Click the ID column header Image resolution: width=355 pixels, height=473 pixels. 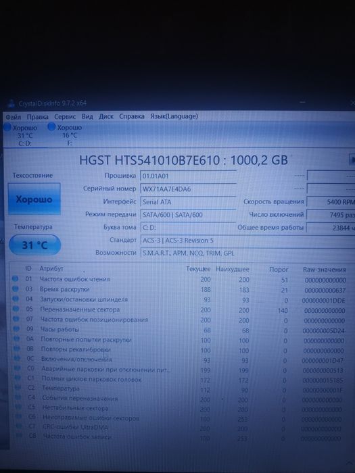28,268
